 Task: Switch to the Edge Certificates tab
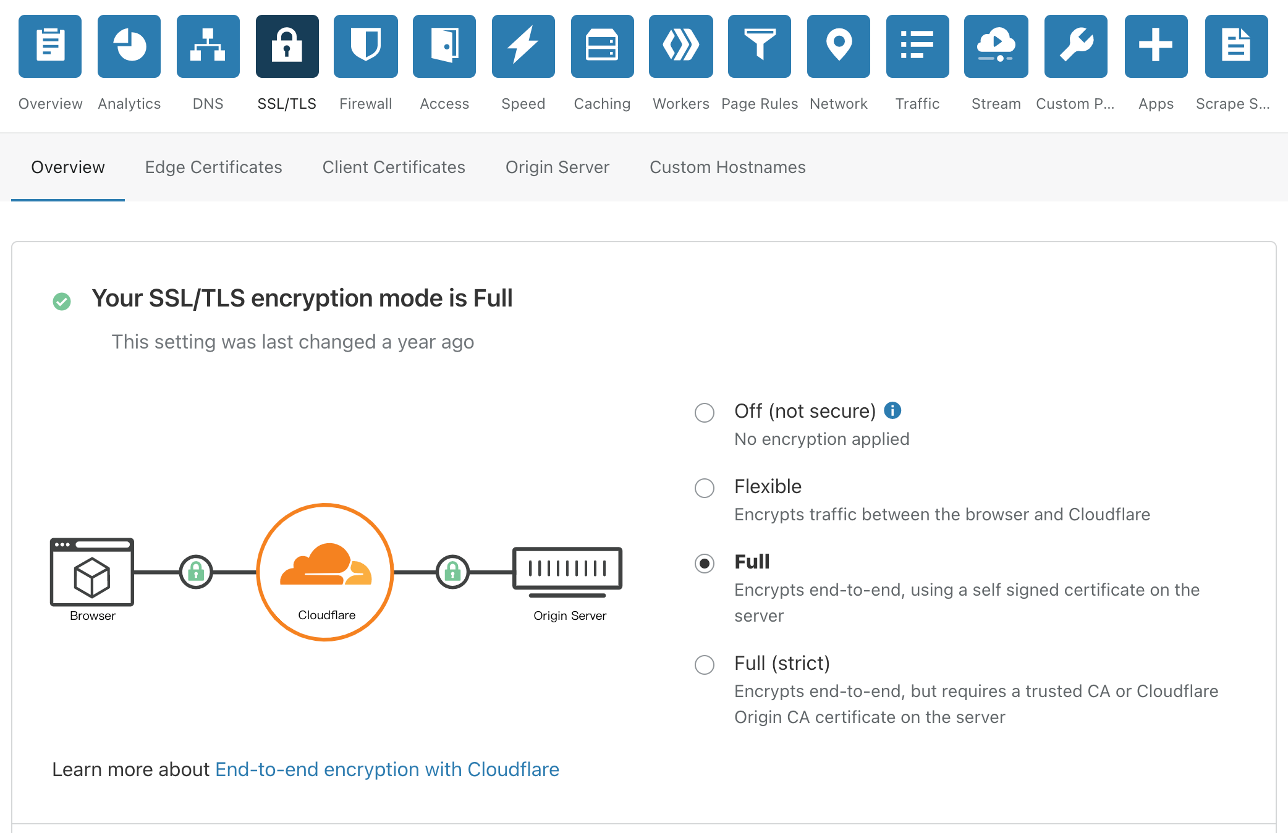(214, 167)
